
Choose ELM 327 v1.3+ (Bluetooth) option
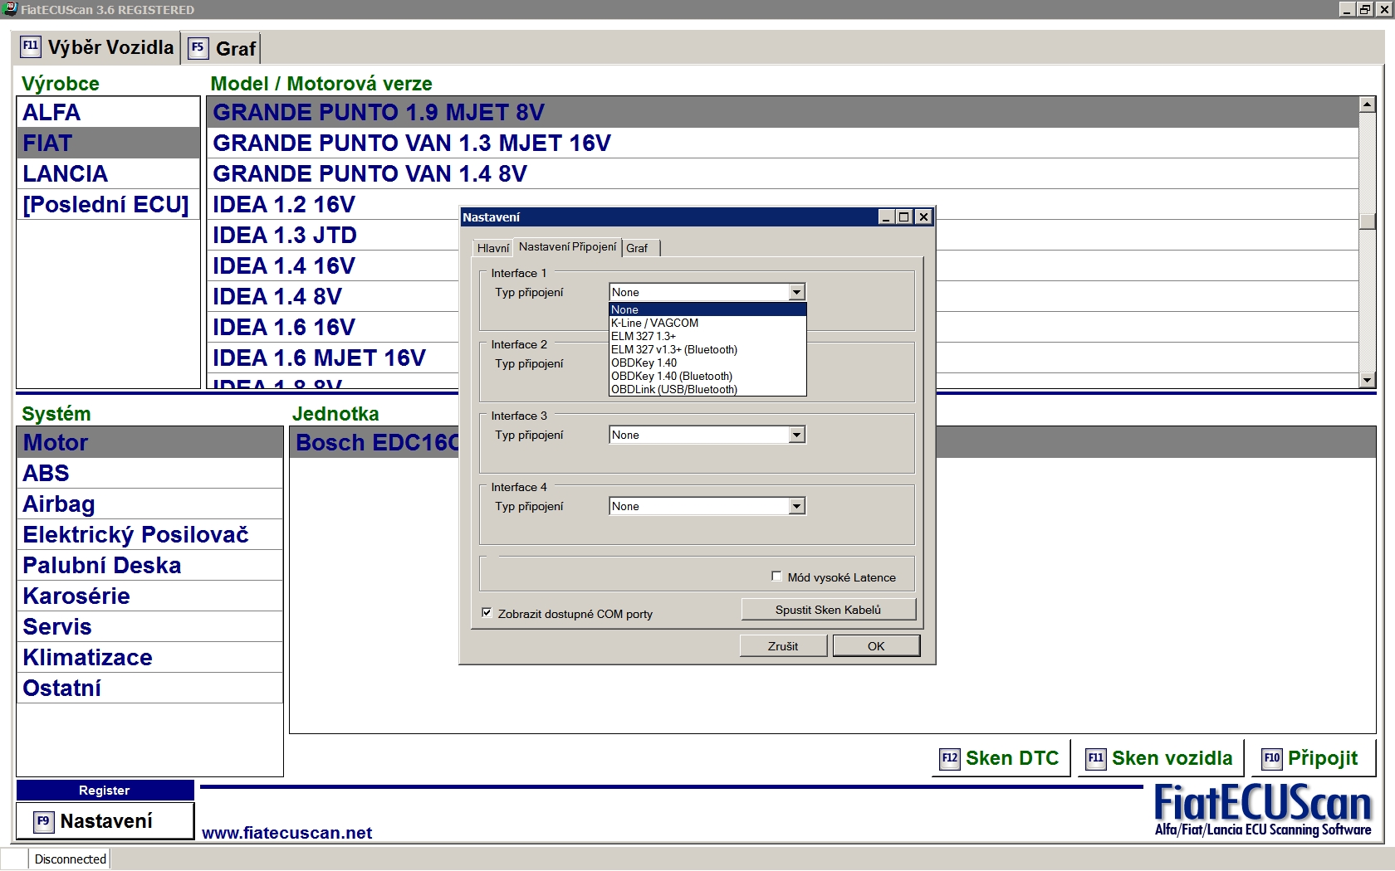707,349
